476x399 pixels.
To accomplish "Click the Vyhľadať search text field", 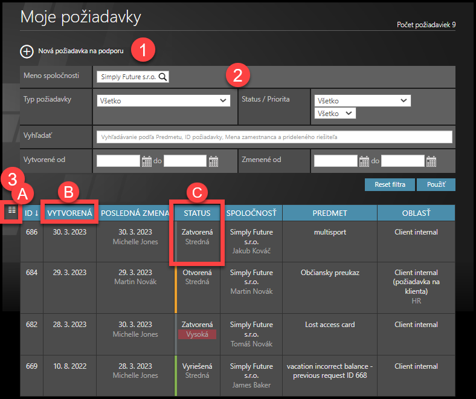I will coord(274,137).
